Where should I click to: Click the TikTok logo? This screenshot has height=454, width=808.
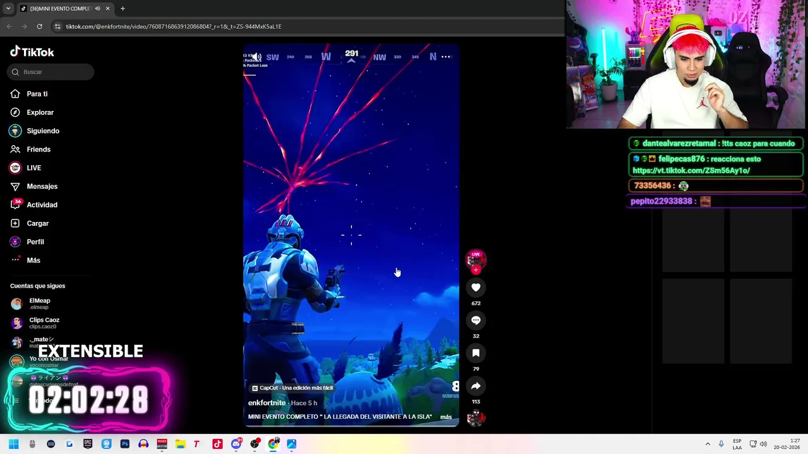[32, 52]
